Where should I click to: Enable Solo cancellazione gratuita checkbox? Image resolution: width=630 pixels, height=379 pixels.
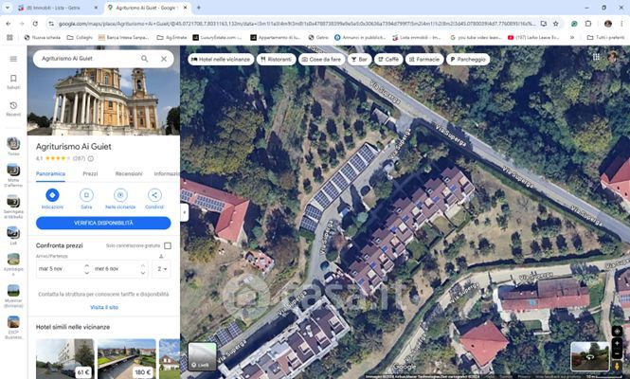[x=168, y=245]
